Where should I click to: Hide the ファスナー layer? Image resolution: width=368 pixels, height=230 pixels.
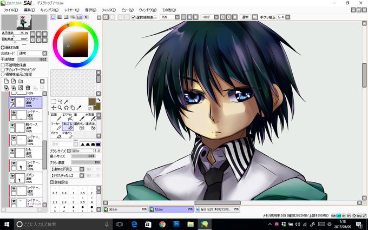(12, 100)
